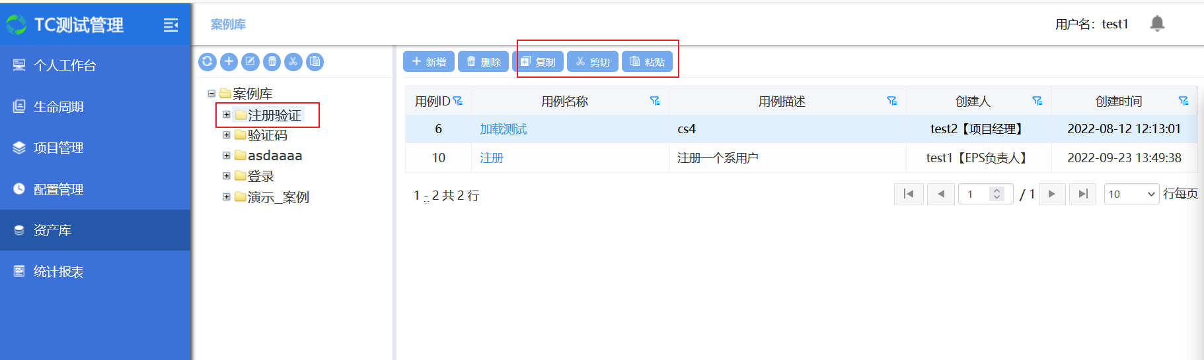Go to the last page of results
Screen dimensions: 1204x360
click(1082, 194)
